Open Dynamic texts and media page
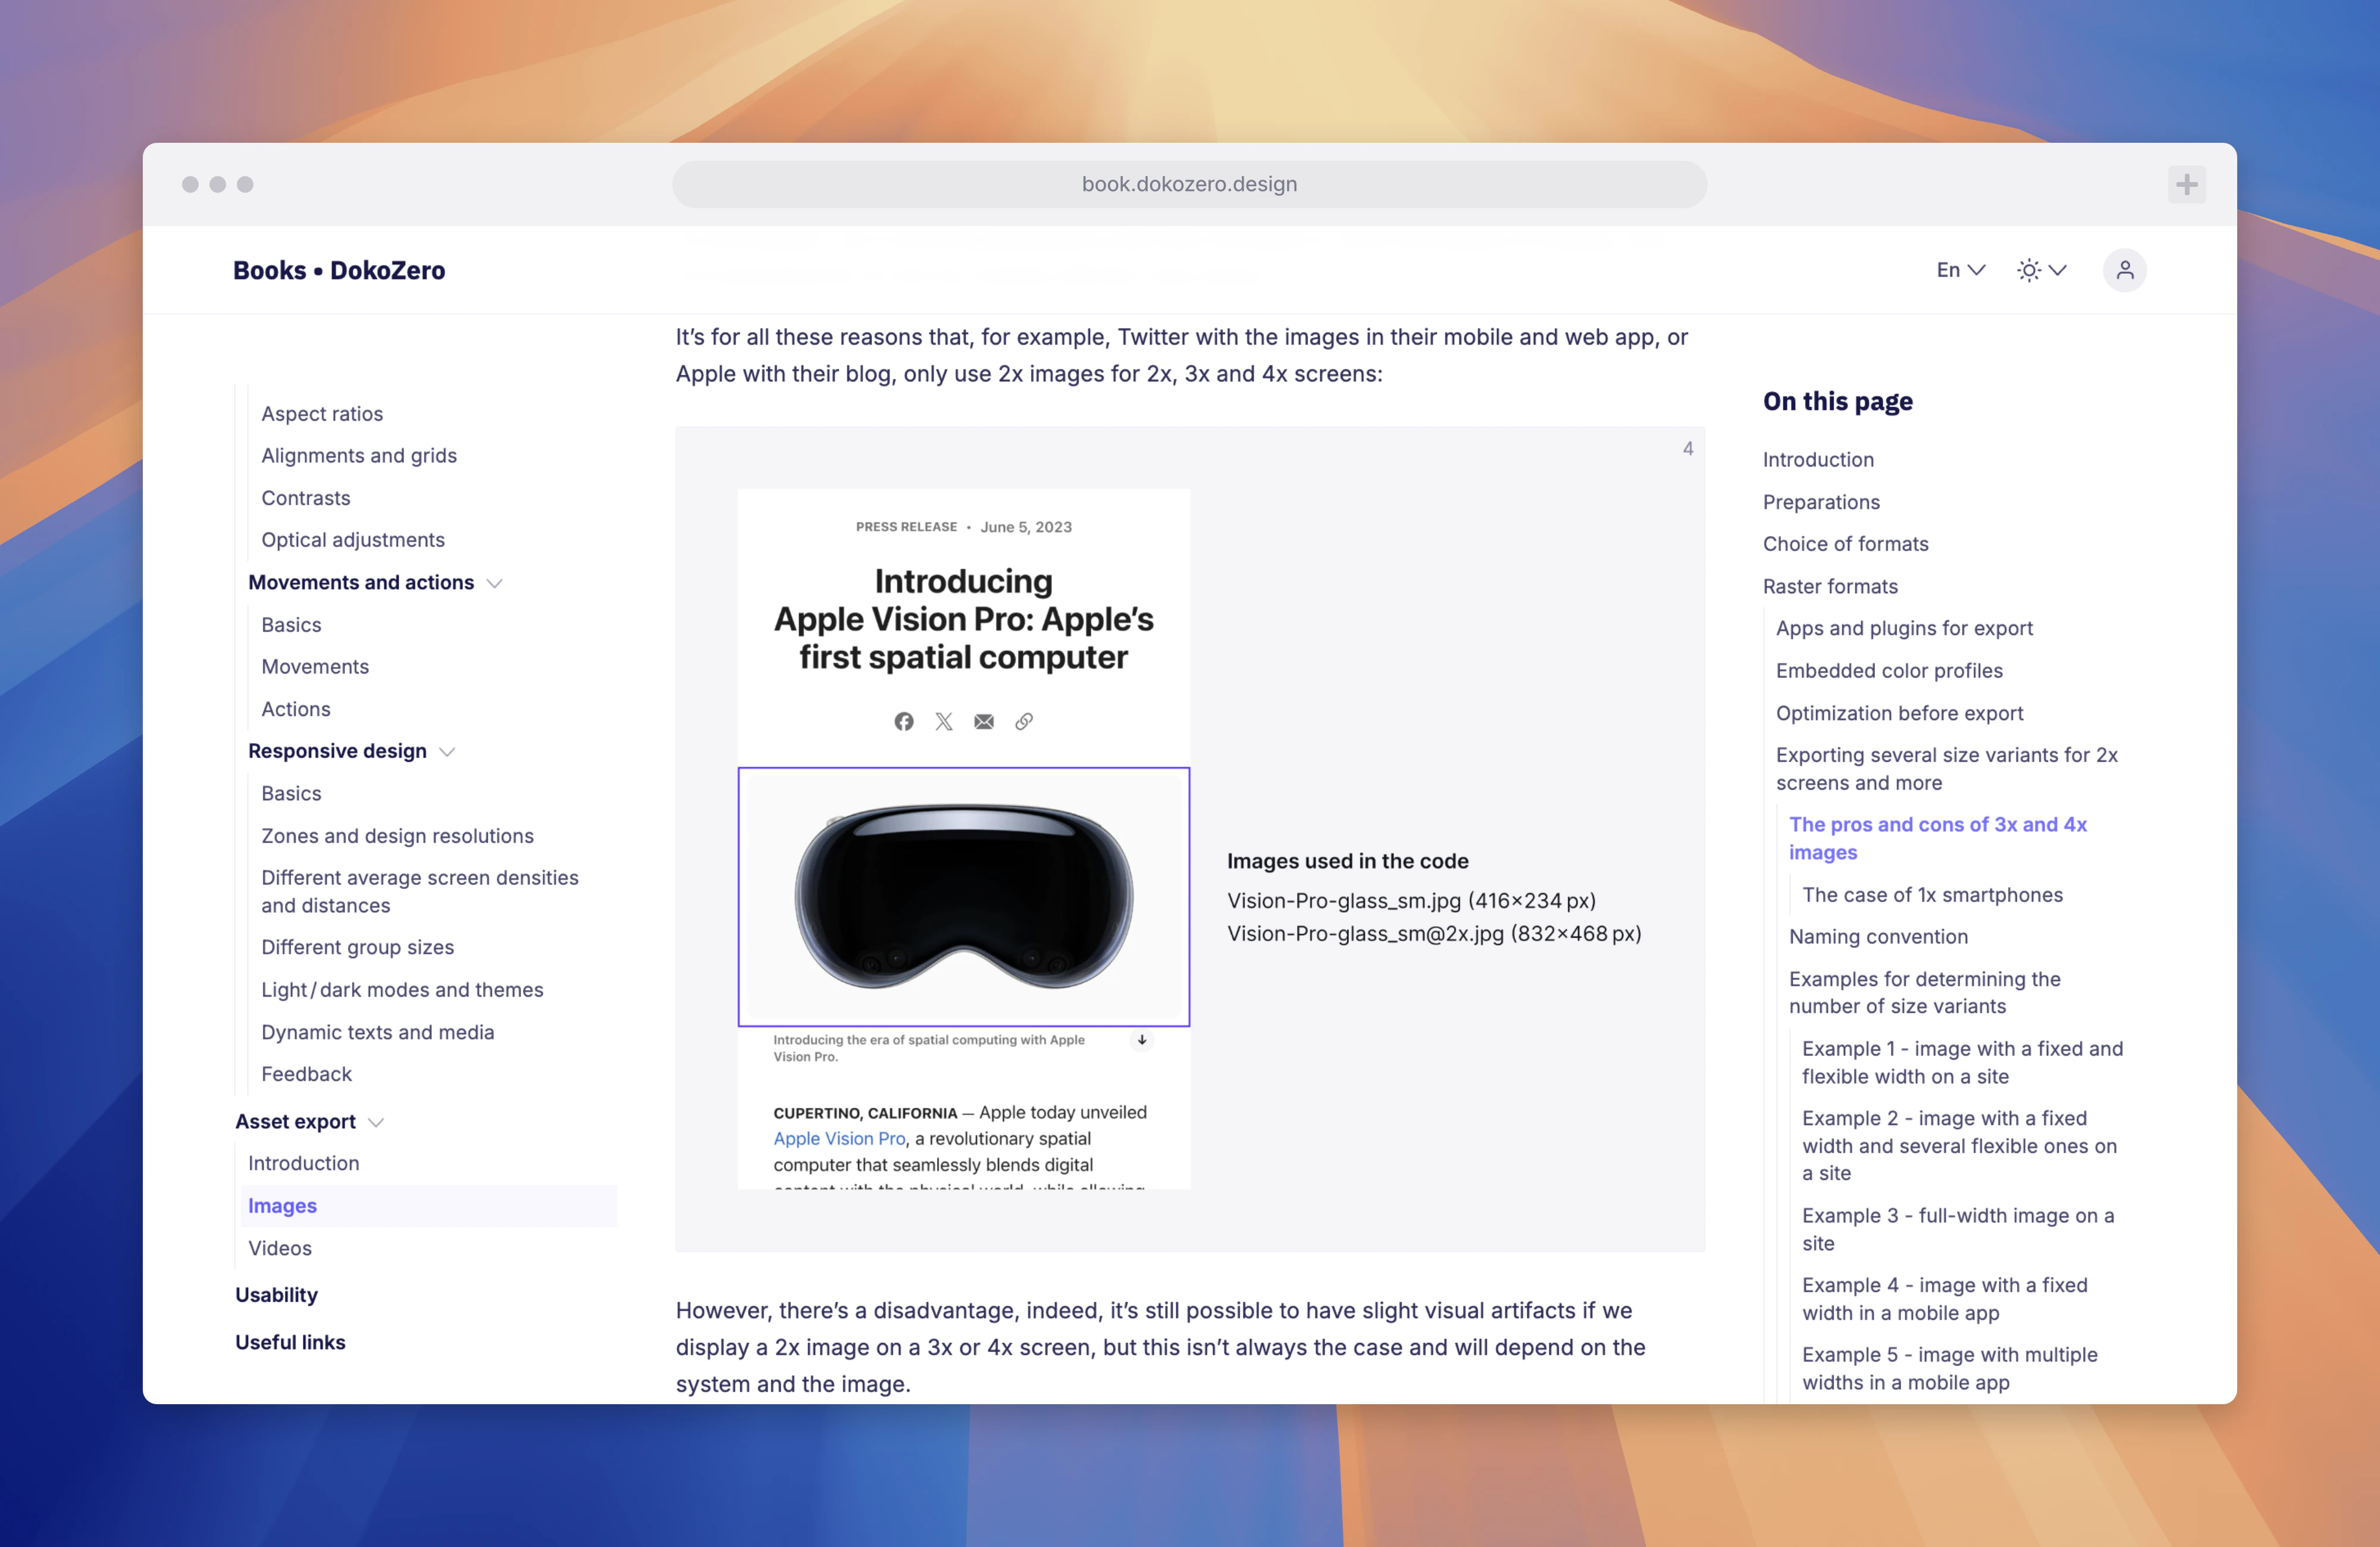 (x=377, y=1032)
